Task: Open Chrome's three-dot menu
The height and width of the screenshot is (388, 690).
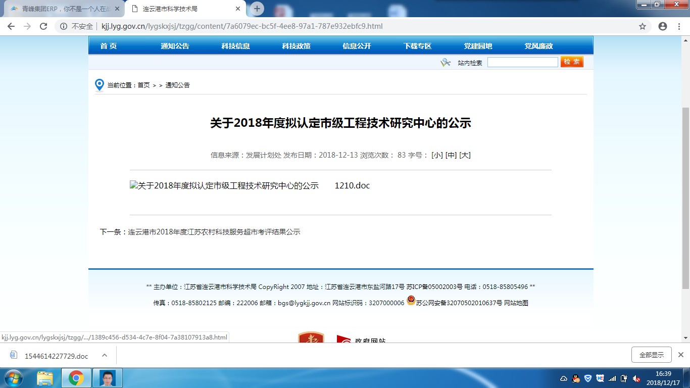Action: tap(680, 26)
